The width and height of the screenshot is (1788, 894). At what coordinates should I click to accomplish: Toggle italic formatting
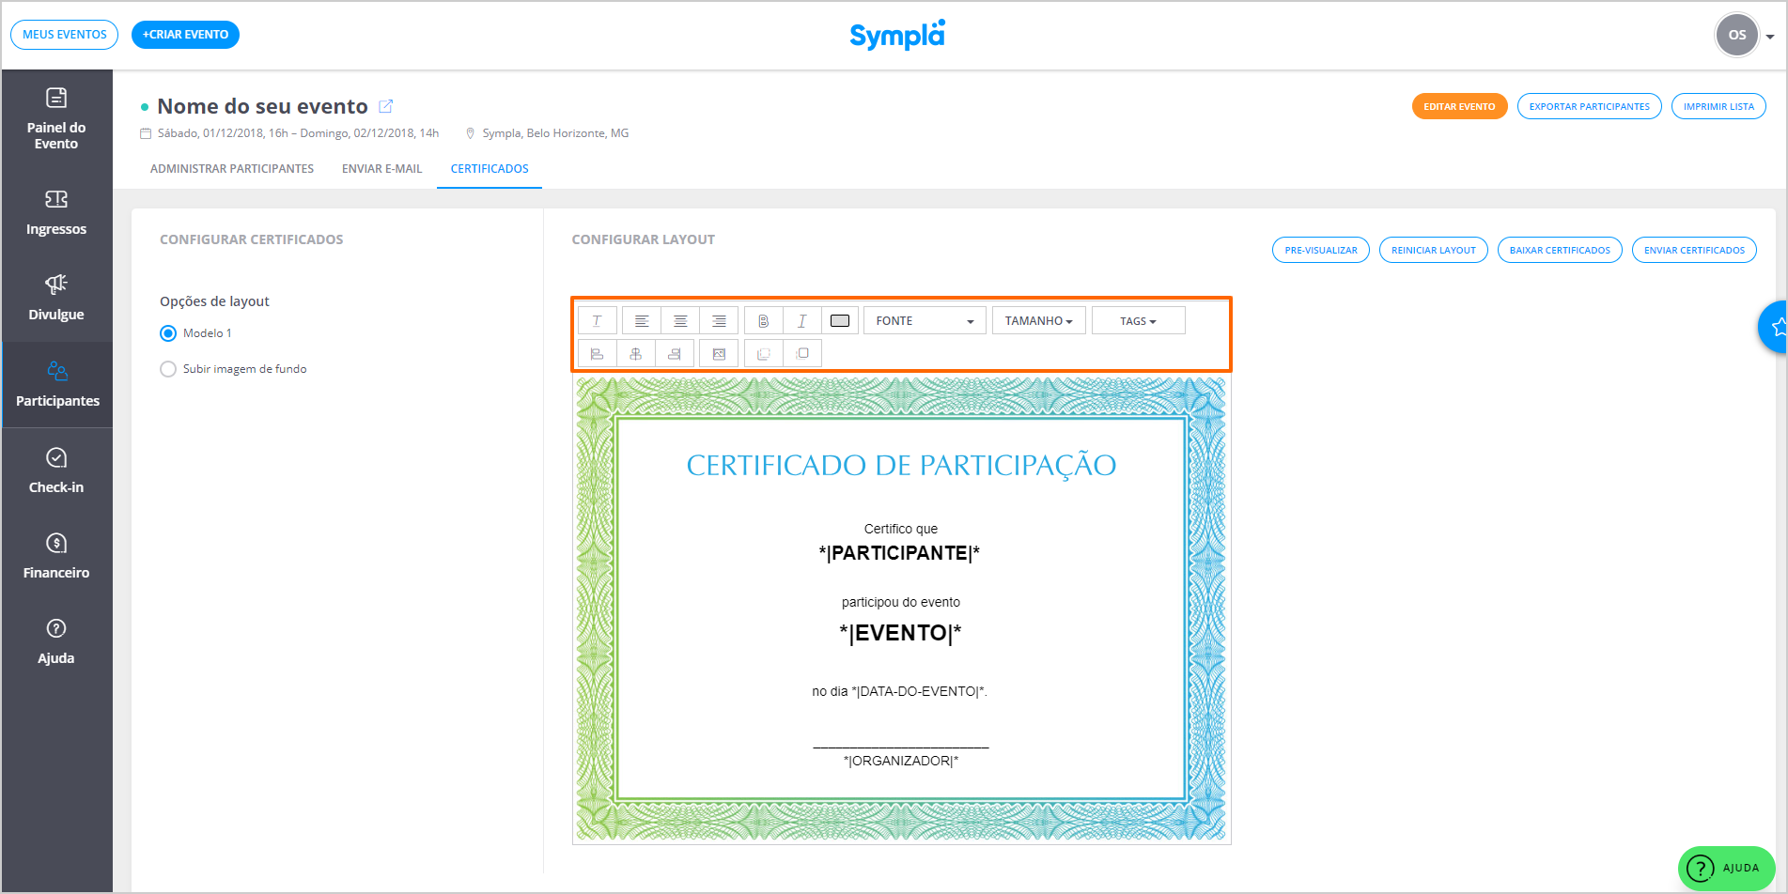click(x=801, y=321)
